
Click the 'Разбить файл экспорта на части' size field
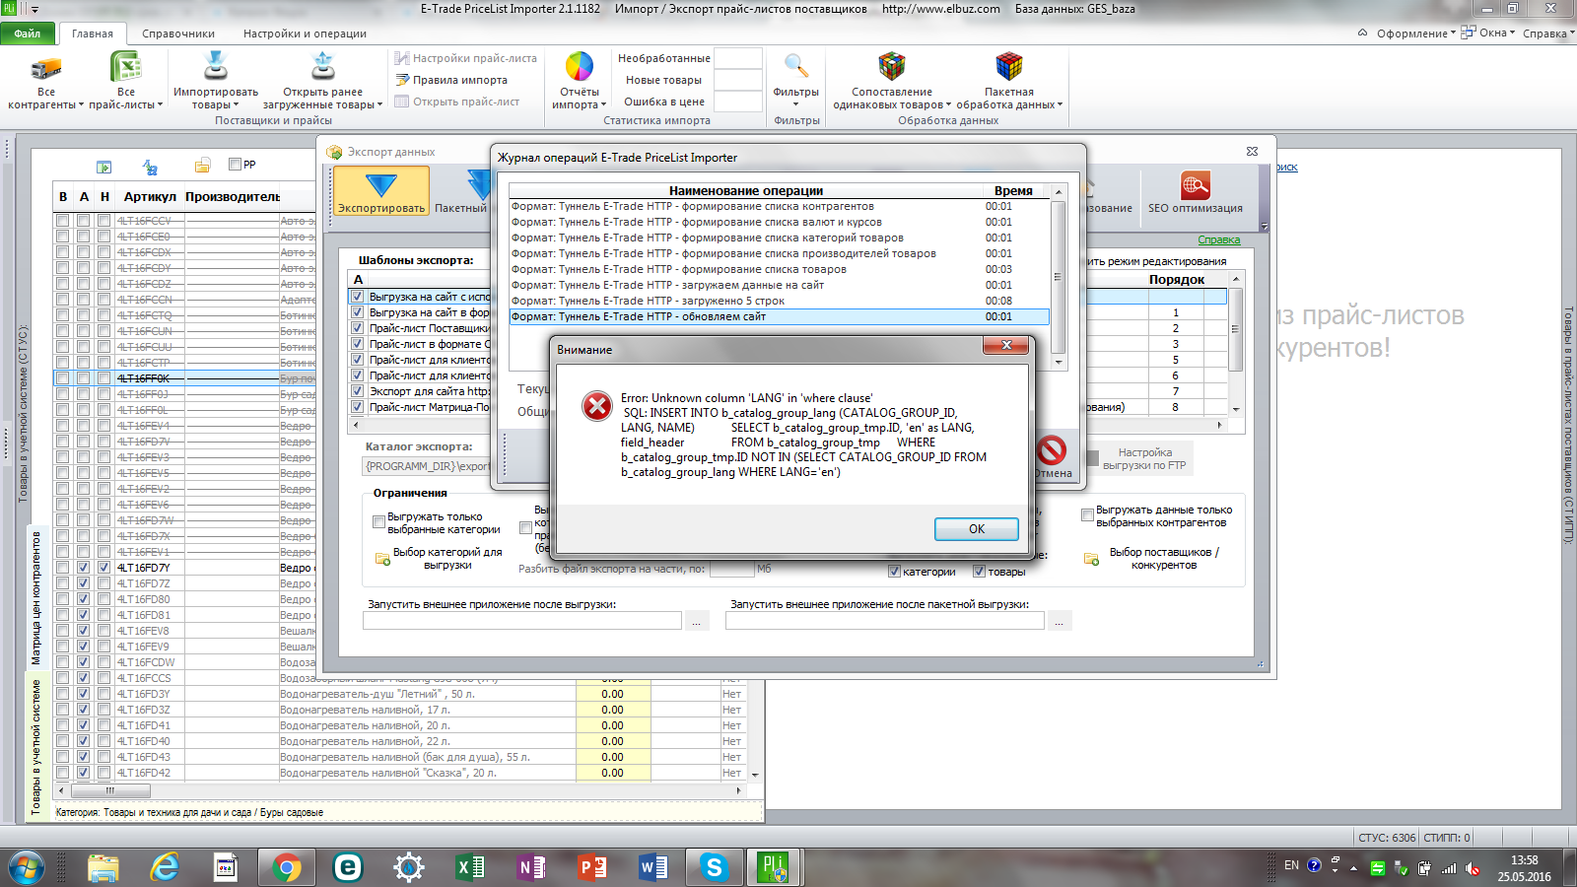point(731,570)
